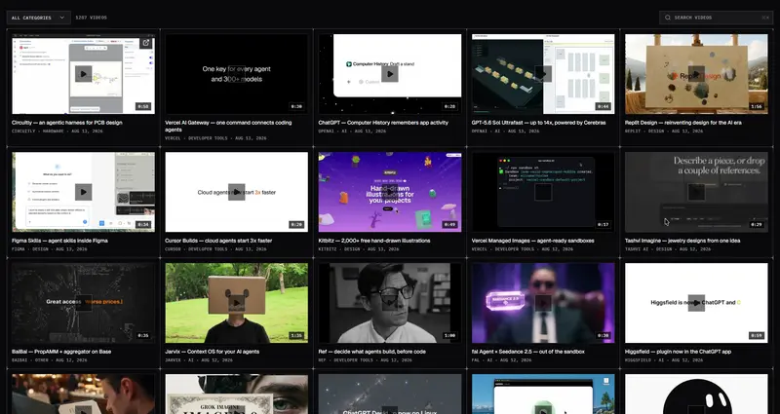Play the Ref video with man in glasses
This screenshot has height=414, width=780.
pyautogui.click(x=389, y=303)
